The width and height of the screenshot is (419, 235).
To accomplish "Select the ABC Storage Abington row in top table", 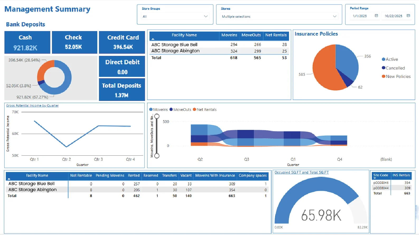I will pyautogui.click(x=175, y=51).
